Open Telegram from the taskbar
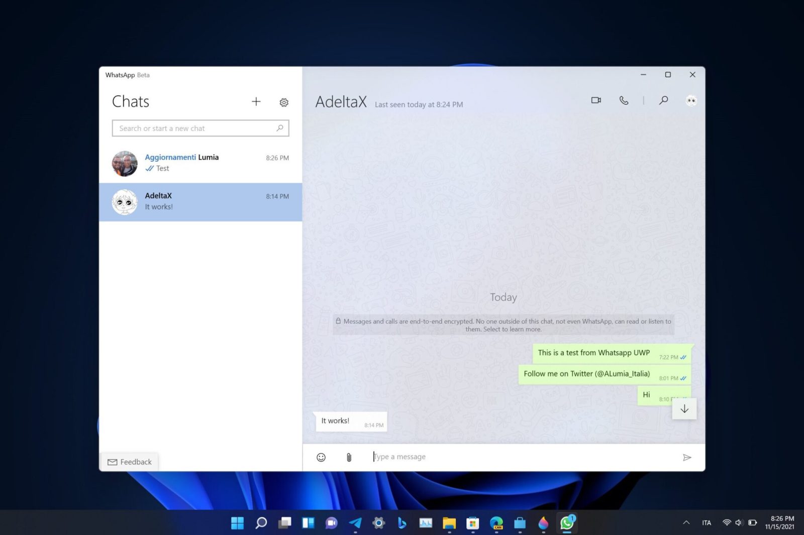 pyautogui.click(x=355, y=523)
